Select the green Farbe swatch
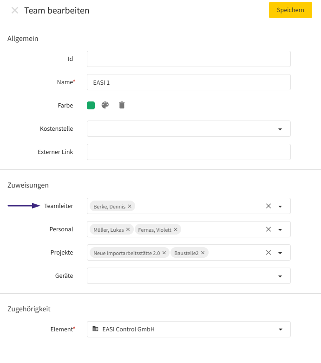The height and width of the screenshot is (363, 321). pos(91,105)
